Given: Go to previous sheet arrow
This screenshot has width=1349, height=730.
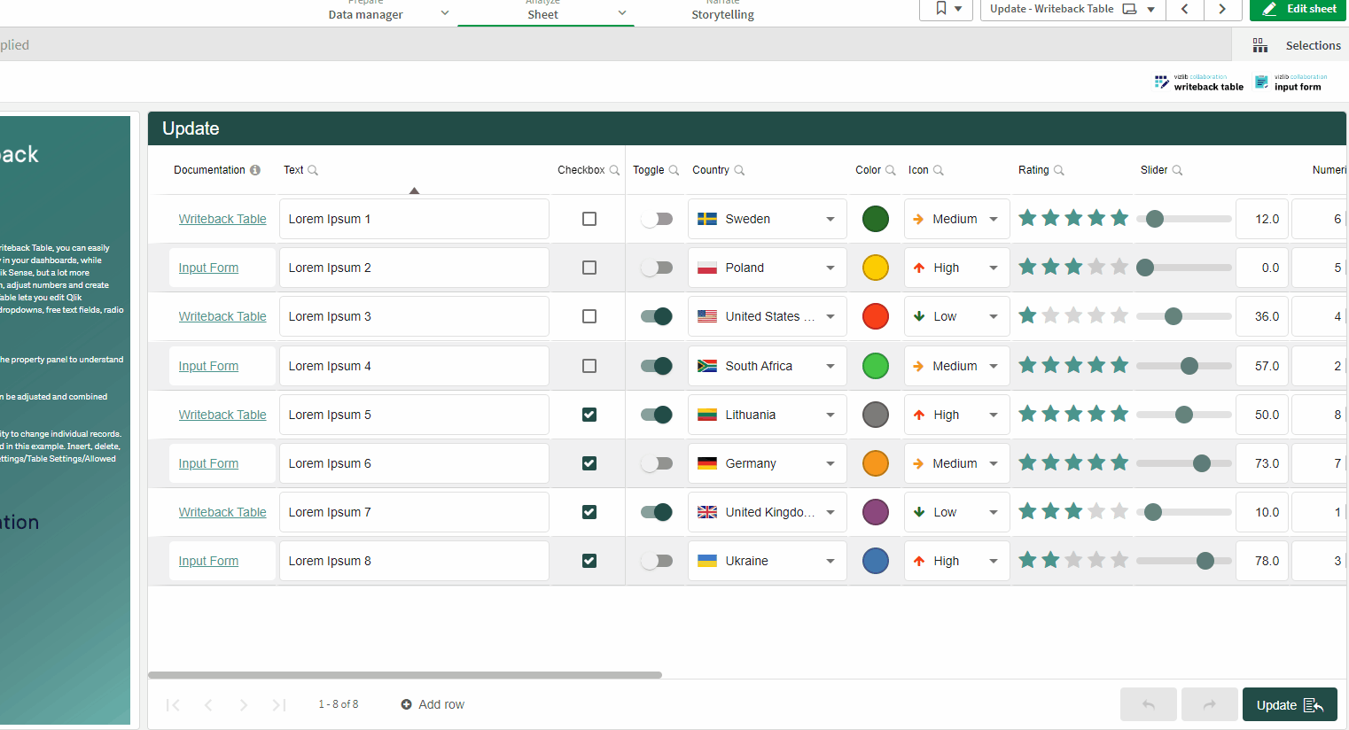Looking at the screenshot, I should 1184,9.
